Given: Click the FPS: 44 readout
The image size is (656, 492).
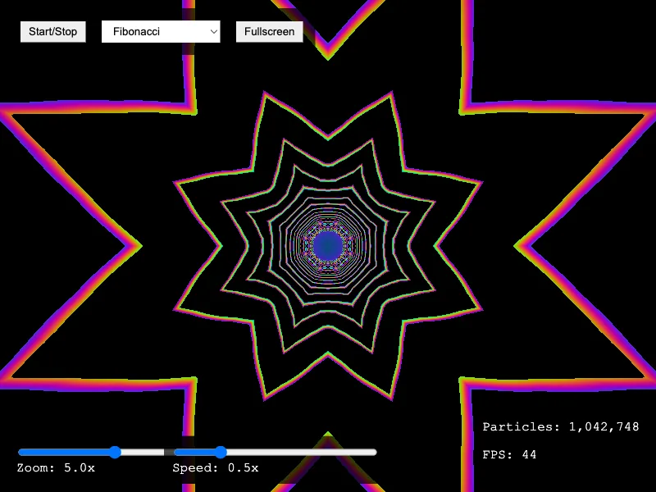Looking at the screenshot, I should [x=509, y=455].
